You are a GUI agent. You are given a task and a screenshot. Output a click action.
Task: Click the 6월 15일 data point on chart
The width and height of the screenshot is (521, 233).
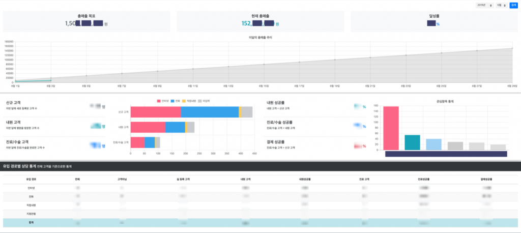pos(264,64)
